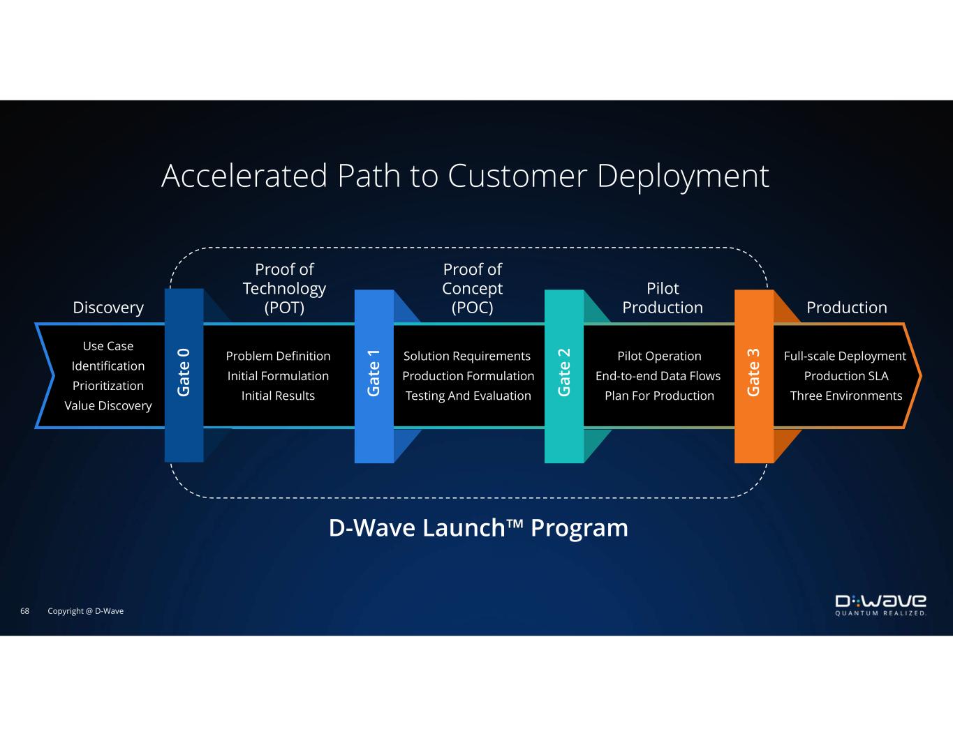
Task: Click the Production stage heading
Action: 847,308
